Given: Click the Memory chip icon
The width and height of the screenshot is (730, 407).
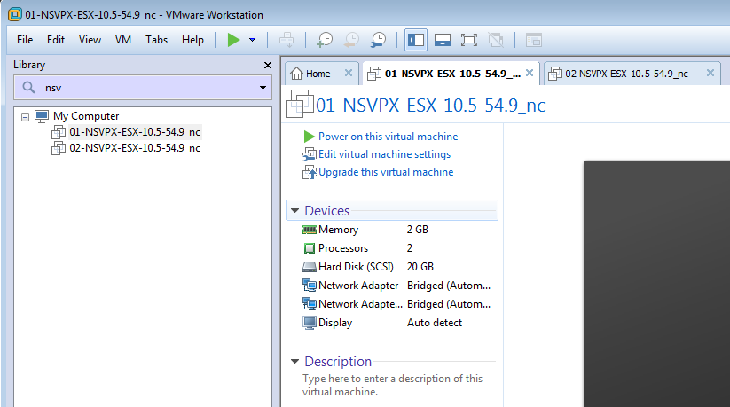Looking at the screenshot, I should click(310, 230).
